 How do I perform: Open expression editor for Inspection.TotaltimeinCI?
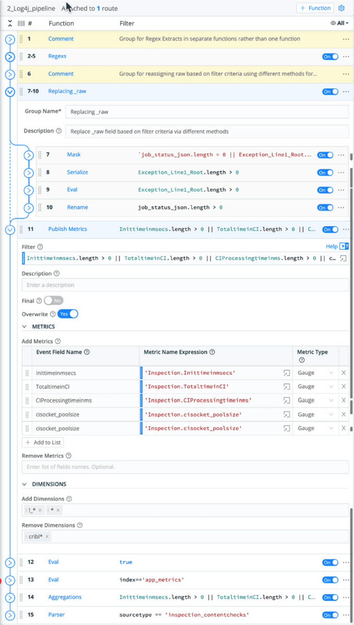tap(286, 387)
